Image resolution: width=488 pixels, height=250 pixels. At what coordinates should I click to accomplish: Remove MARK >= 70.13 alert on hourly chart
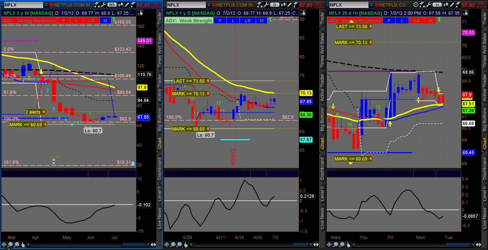pos(371,43)
